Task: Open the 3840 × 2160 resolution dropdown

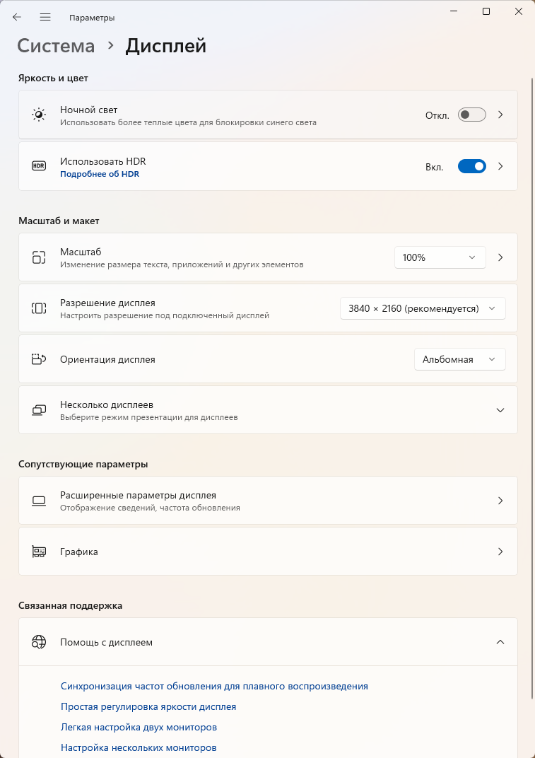Action: point(423,308)
